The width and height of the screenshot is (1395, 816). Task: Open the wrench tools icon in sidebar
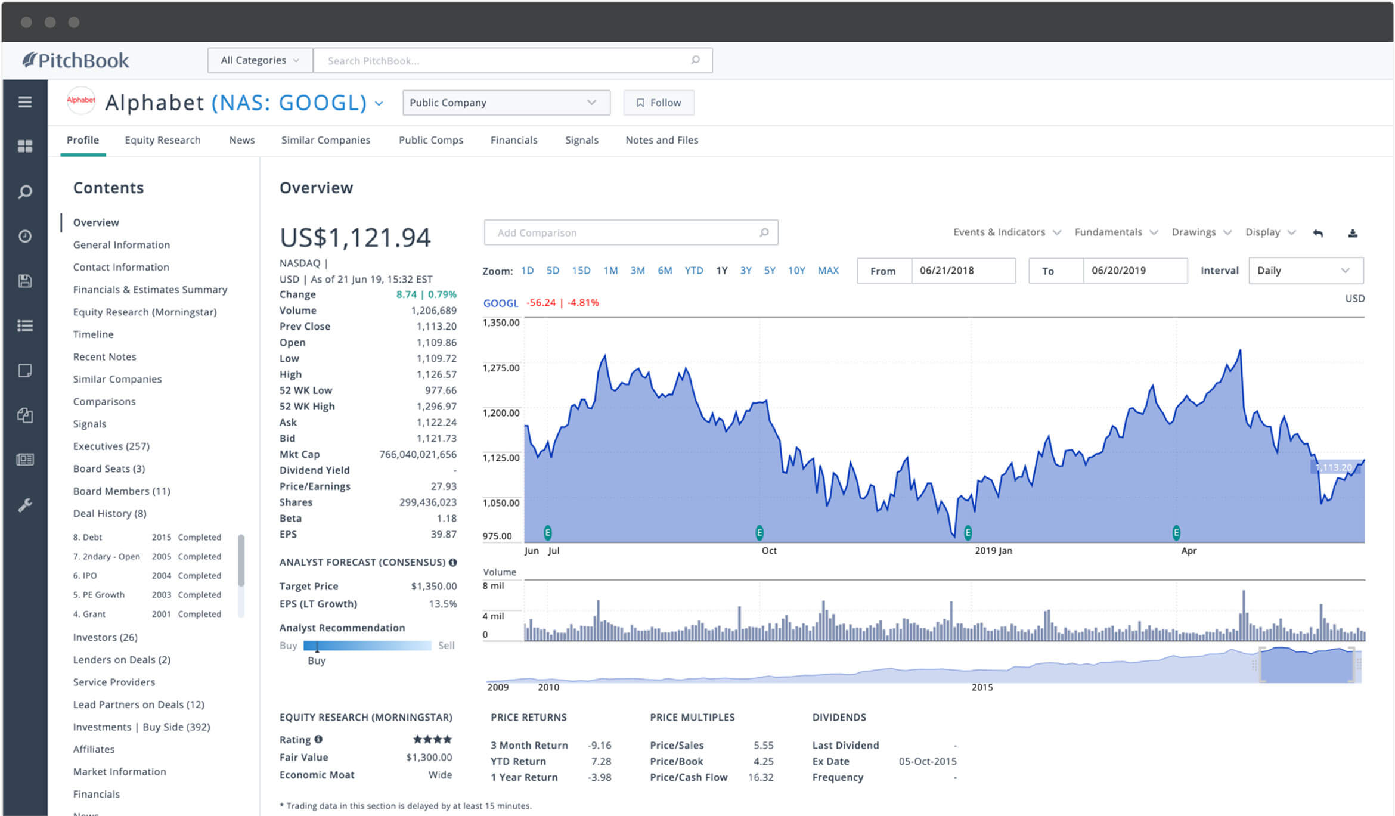(25, 505)
